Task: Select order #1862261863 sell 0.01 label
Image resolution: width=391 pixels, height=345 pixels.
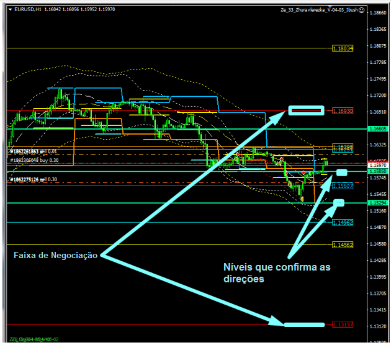Action: pos(34,151)
